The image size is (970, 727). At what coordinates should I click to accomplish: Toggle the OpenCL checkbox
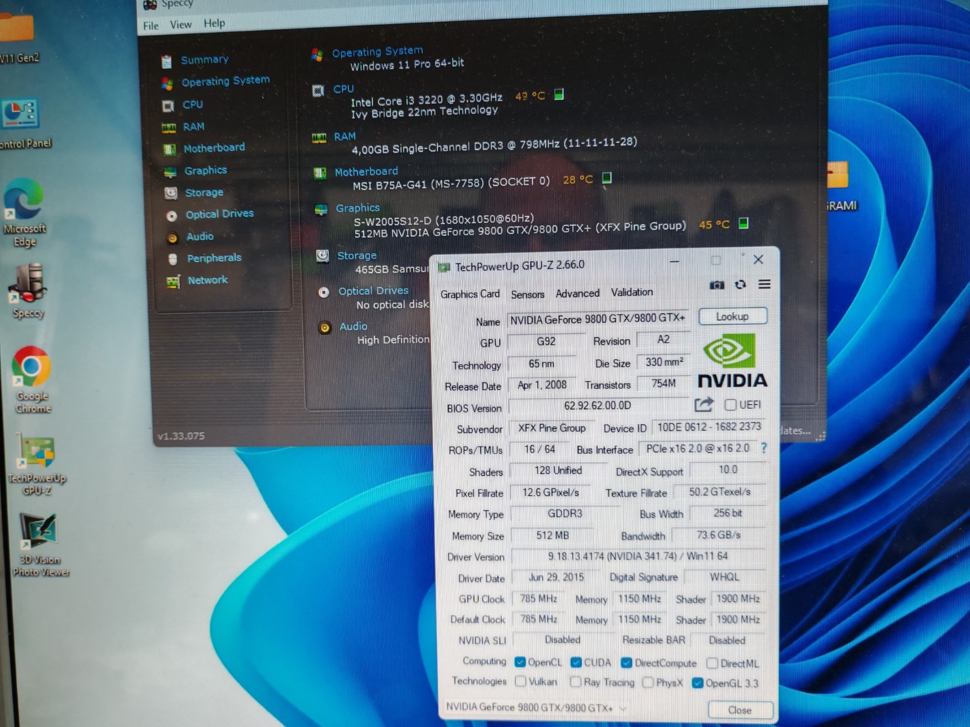[520, 662]
